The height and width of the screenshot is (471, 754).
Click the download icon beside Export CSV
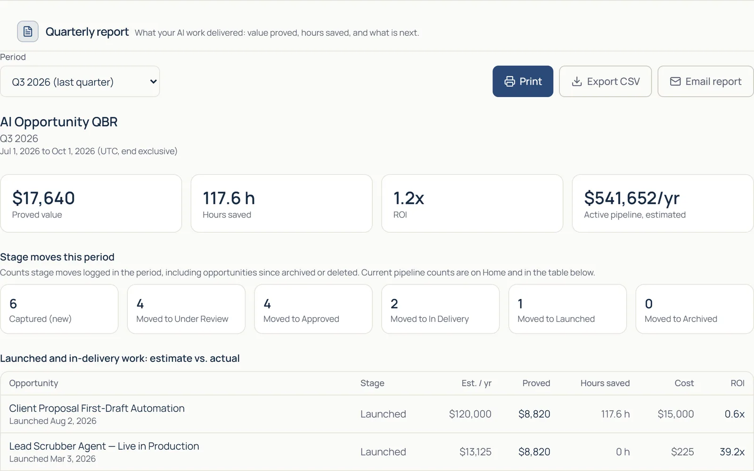577,81
